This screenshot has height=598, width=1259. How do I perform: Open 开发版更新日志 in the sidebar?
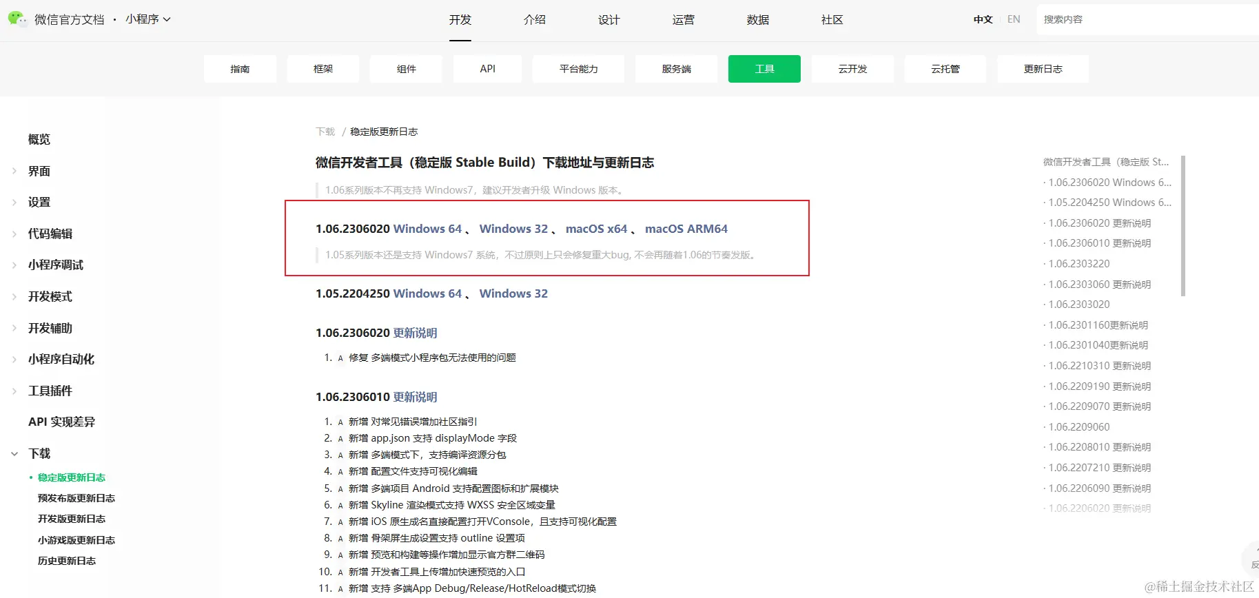click(x=72, y=519)
